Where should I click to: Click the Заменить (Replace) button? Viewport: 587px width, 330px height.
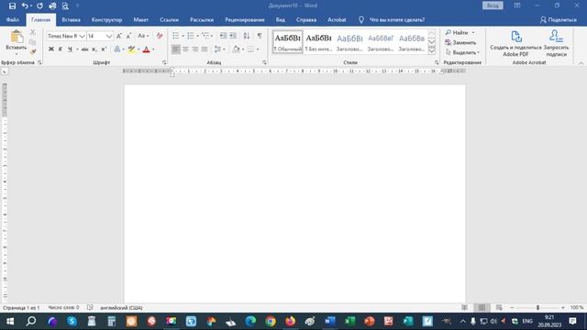tap(460, 43)
